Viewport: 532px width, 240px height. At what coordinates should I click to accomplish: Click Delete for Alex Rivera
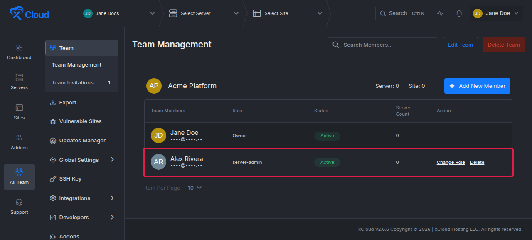click(477, 162)
